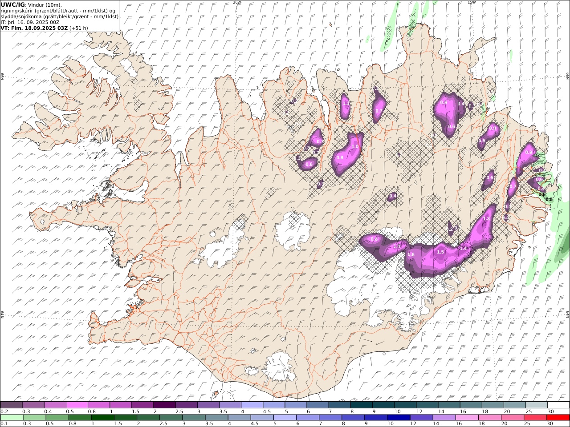570x427 pixels.
Task: Click the palest green 0.1–0.3 swatch in lower rain legend
Action: coord(12,417)
